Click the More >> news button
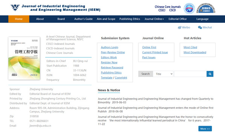This screenshot has height=138, width=225. pos(205,129)
